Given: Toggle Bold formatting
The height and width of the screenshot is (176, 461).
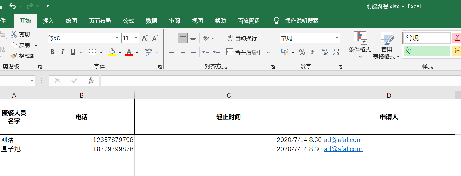Looking at the screenshot, I should pyautogui.click(x=52, y=52).
